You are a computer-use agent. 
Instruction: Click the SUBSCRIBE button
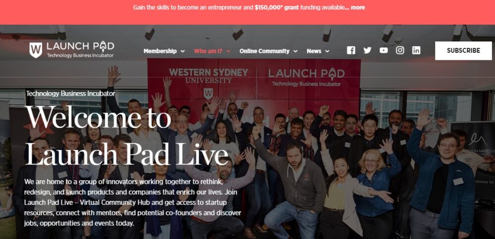click(463, 51)
